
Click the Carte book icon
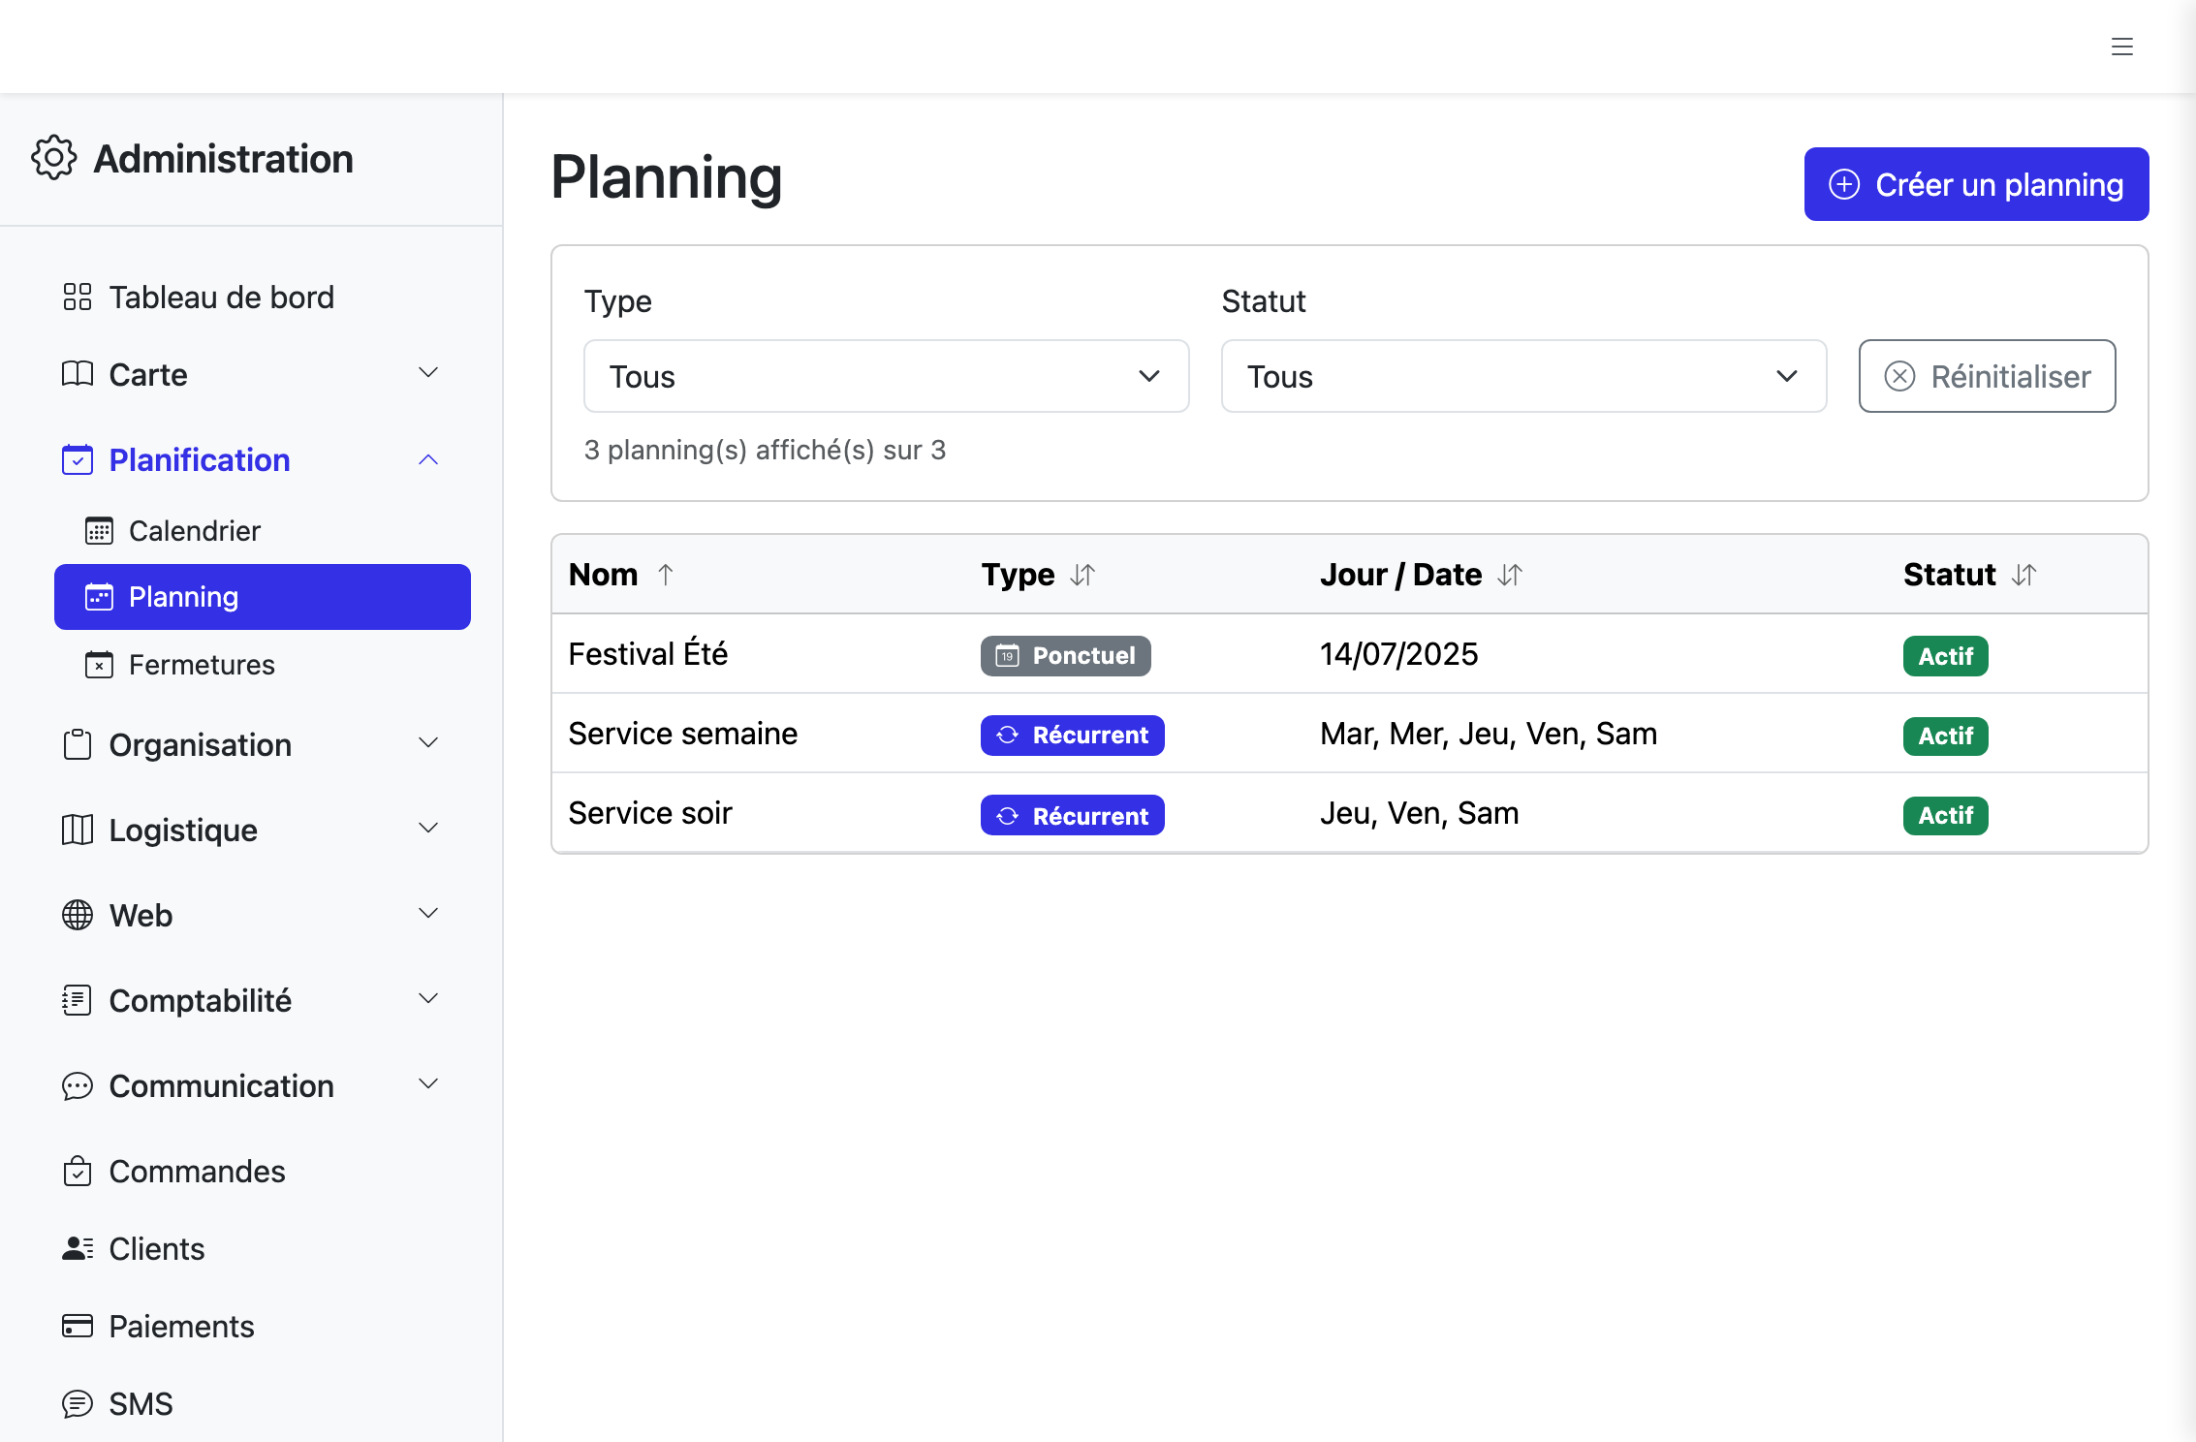(78, 374)
